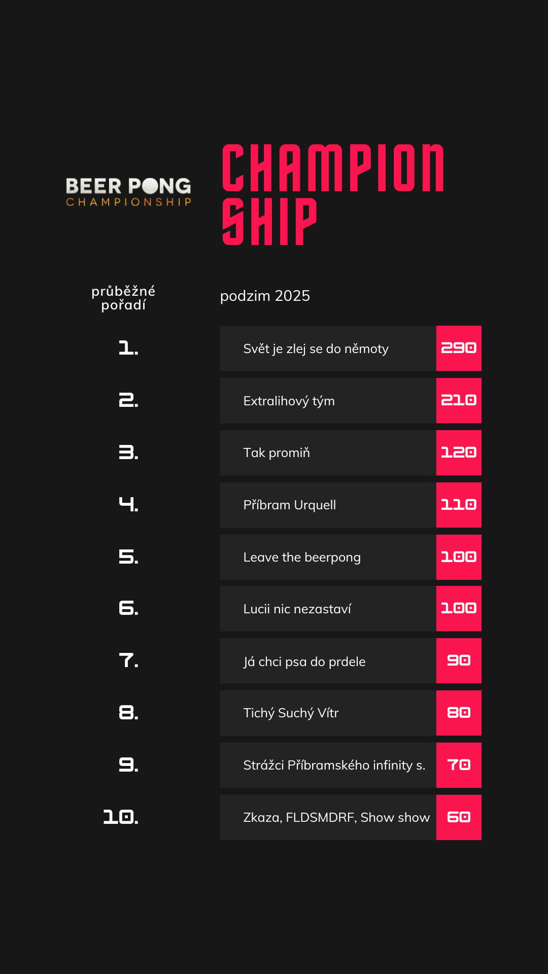Click the red 290 score box
548x974 pixels.
point(459,349)
